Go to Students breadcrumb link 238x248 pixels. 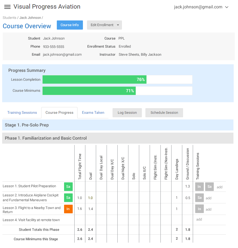tap(9, 18)
